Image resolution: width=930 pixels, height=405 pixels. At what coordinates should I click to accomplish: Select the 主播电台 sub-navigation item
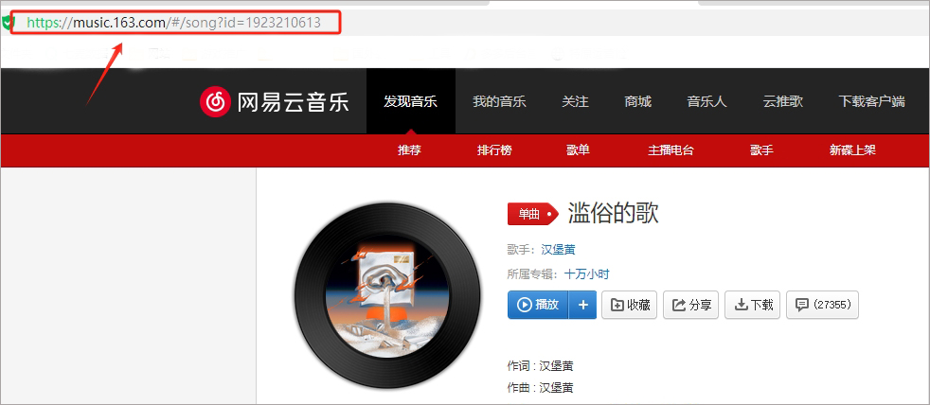[671, 150]
